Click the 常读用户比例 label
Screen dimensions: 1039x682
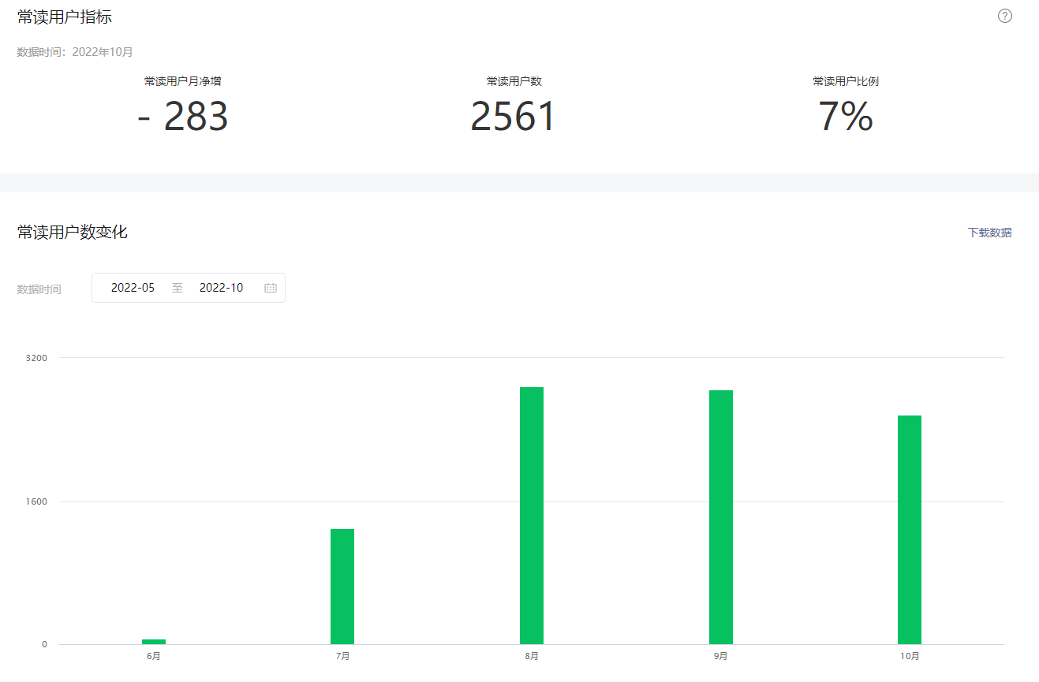click(846, 81)
